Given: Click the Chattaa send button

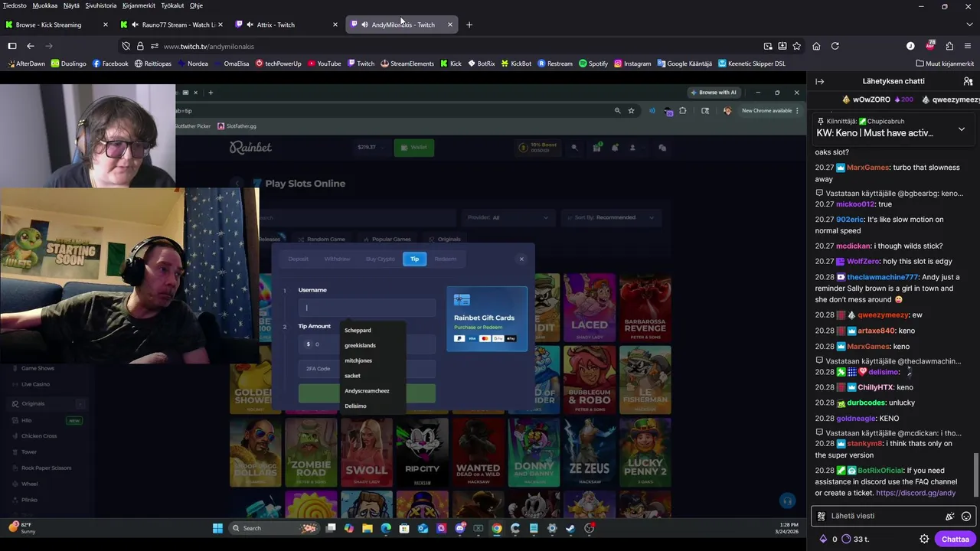Looking at the screenshot, I should 955,539.
